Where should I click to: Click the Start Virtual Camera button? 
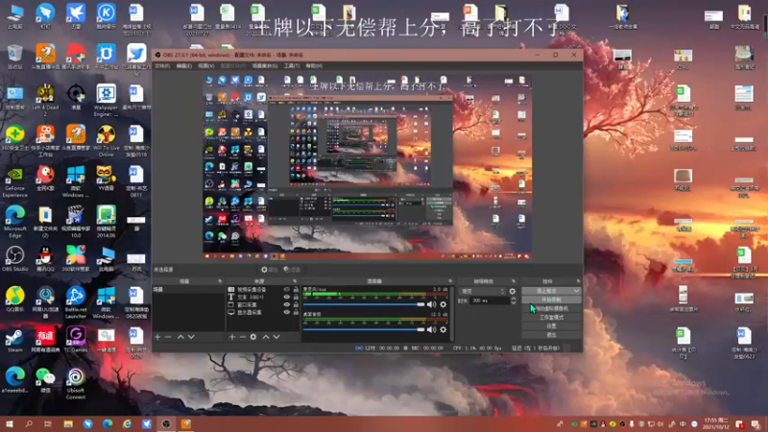click(551, 308)
